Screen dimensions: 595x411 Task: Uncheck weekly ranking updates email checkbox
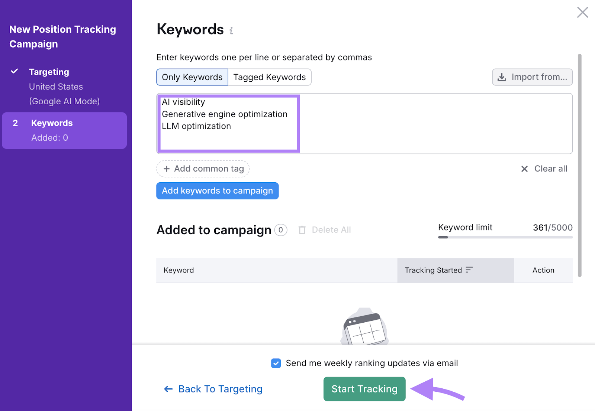click(x=276, y=363)
